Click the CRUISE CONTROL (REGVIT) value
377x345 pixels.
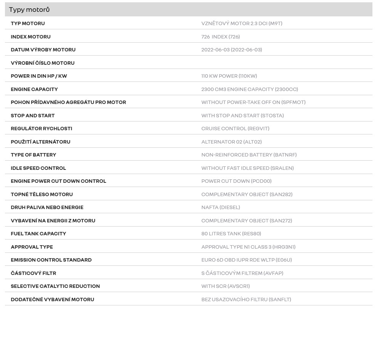coord(235,128)
